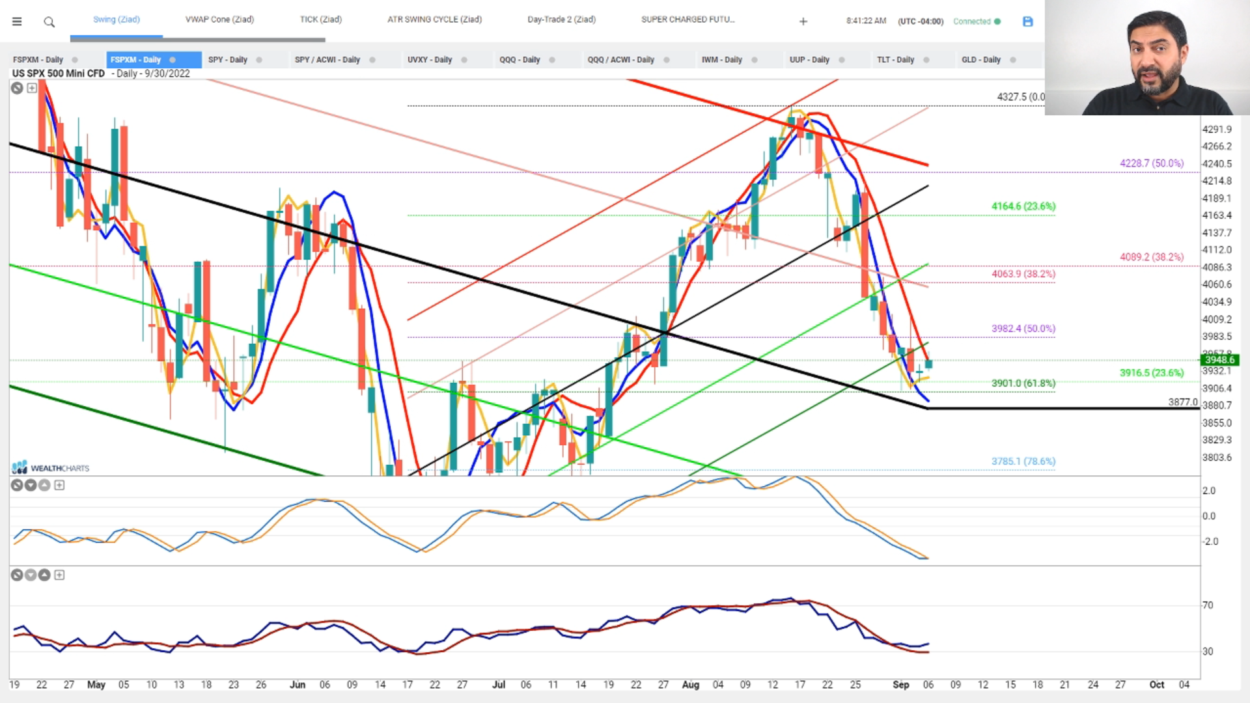Viewport: 1250px width, 703px height.
Task: Toggle the dot on the SPY - Daily tab
Action: tap(259, 60)
